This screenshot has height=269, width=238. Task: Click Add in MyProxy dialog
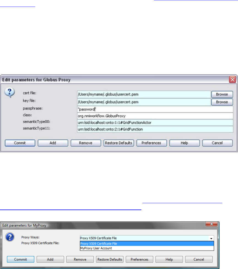(x=50, y=259)
